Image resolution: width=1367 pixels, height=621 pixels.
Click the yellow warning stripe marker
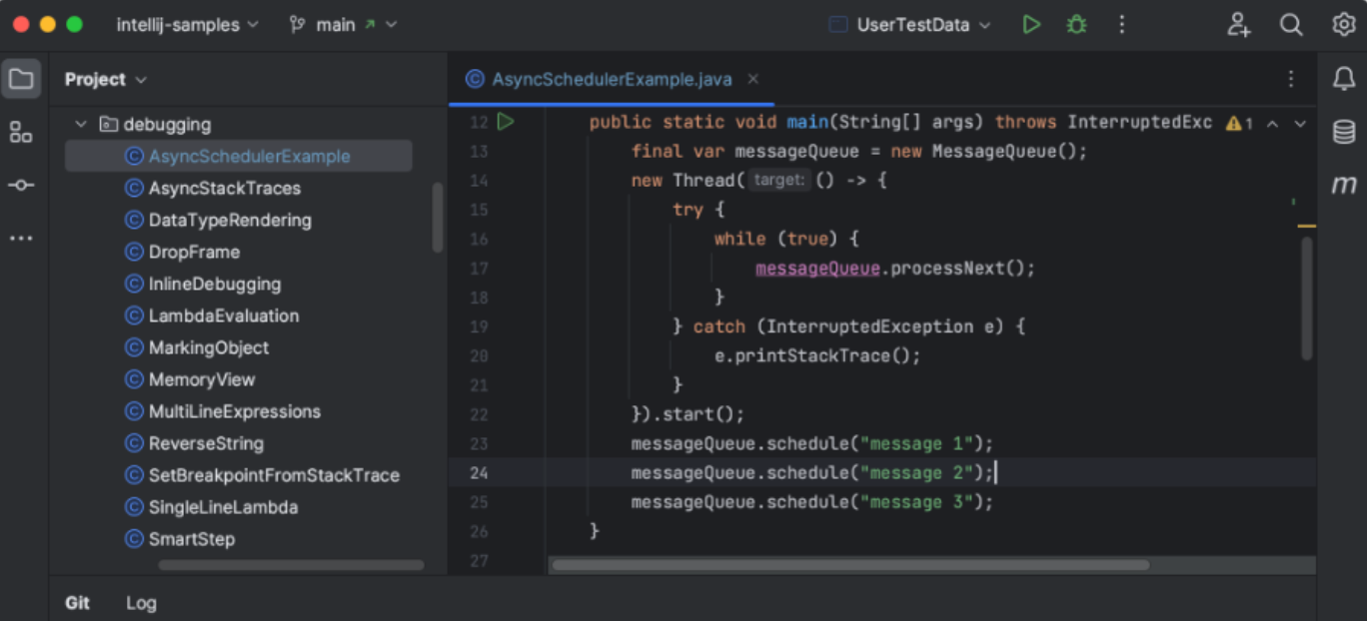coord(1306,227)
